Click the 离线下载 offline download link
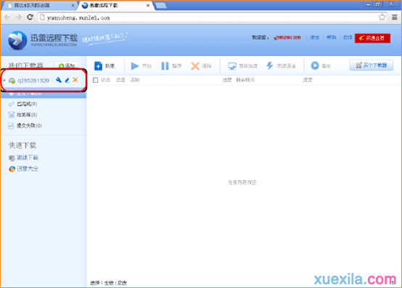Viewport: 402px width, 288px height. pyautogui.click(x=28, y=158)
